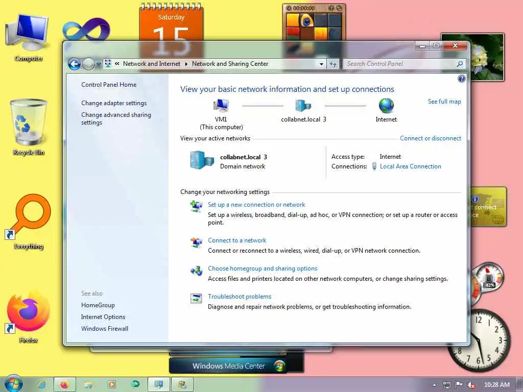Click the Action Center flag icon

tap(459, 385)
